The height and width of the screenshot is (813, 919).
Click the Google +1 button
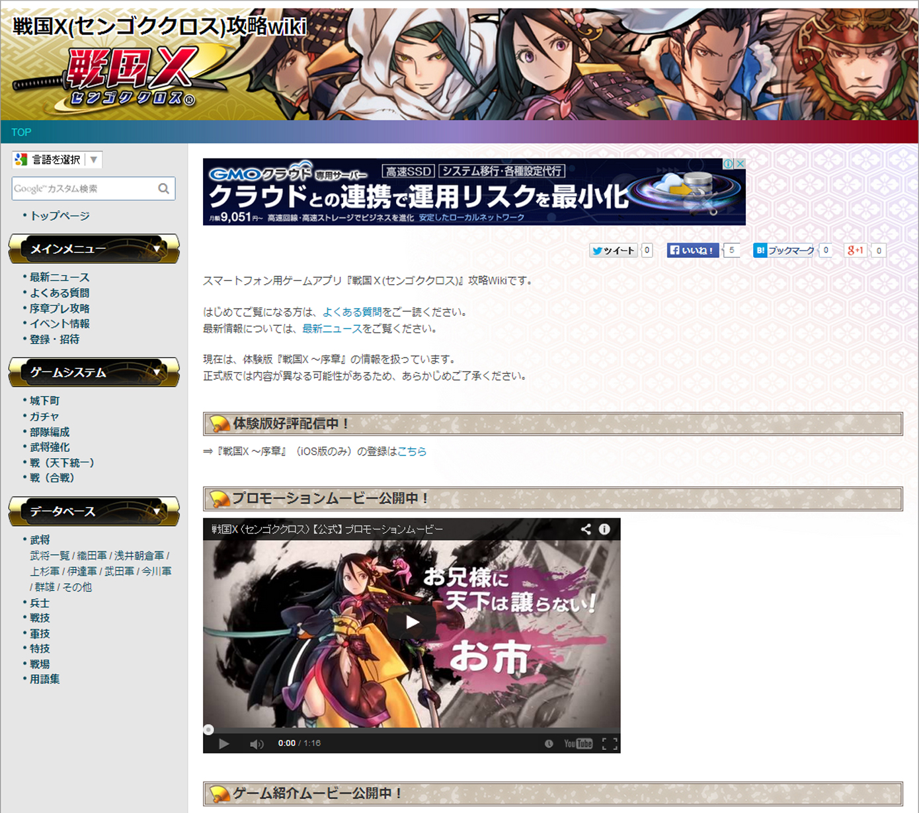point(856,251)
